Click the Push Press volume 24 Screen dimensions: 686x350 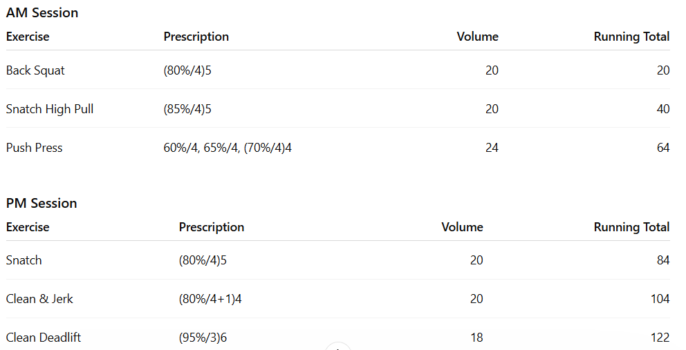click(x=492, y=148)
